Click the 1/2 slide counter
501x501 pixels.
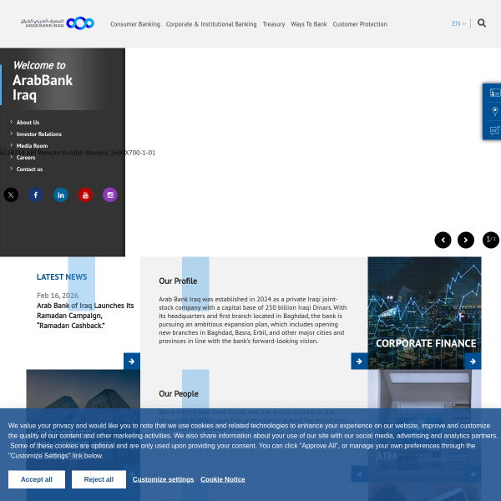[x=491, y=240]
